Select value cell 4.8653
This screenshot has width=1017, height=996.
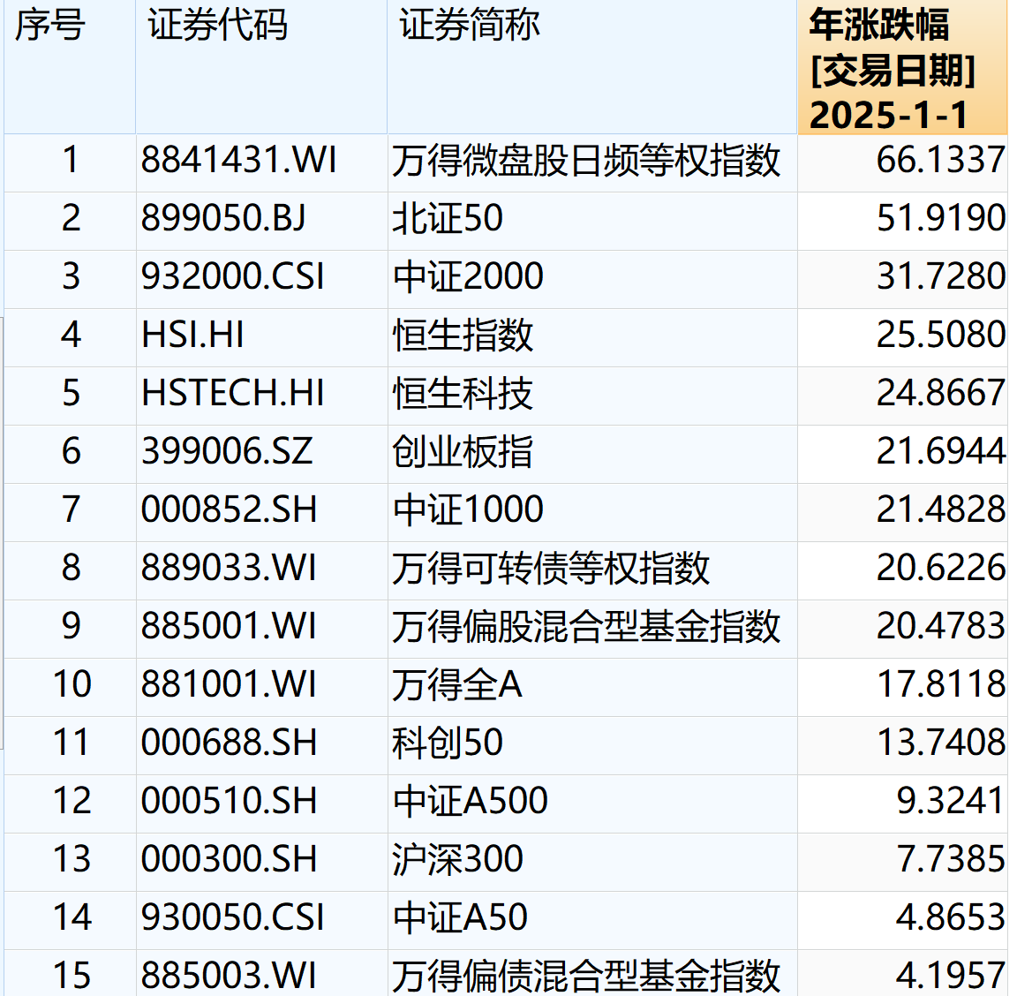coord(902,921)
